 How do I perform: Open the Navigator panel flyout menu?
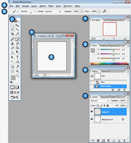pos(128,20)
